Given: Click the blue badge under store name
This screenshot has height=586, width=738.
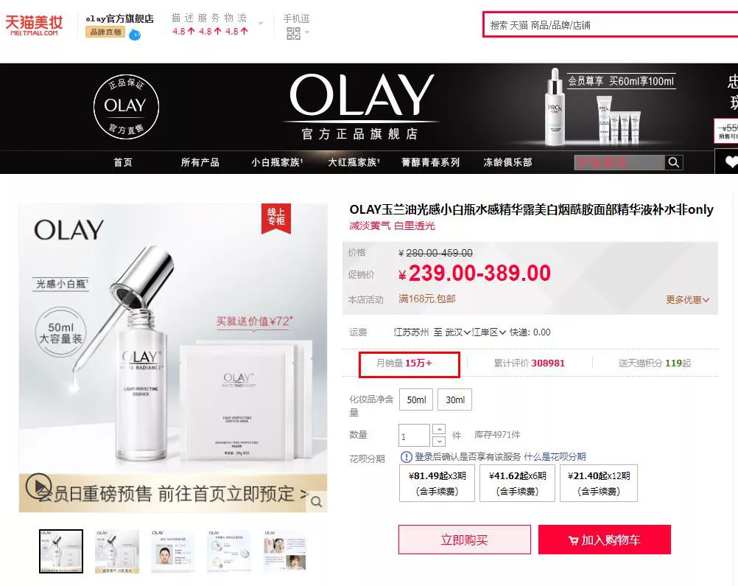Looking at the screenshot, I should click(135, 35).
